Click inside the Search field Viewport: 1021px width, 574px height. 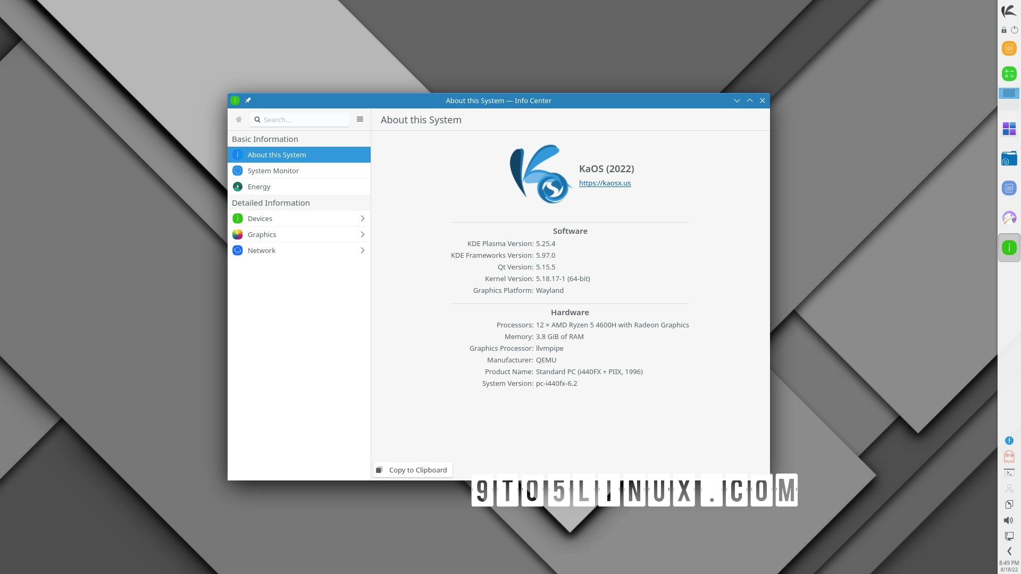coord(299,119)
